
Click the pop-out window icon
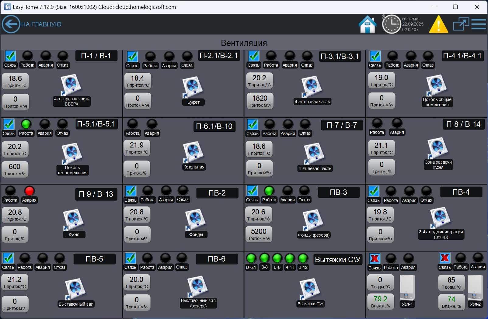point(461,24)
